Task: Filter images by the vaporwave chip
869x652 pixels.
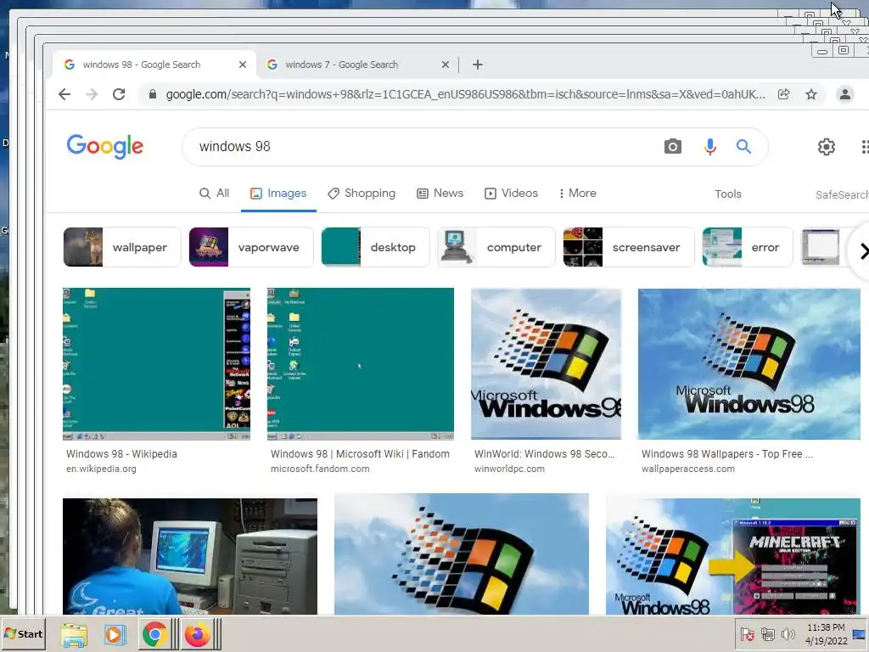Action: (x=251, y=247)
